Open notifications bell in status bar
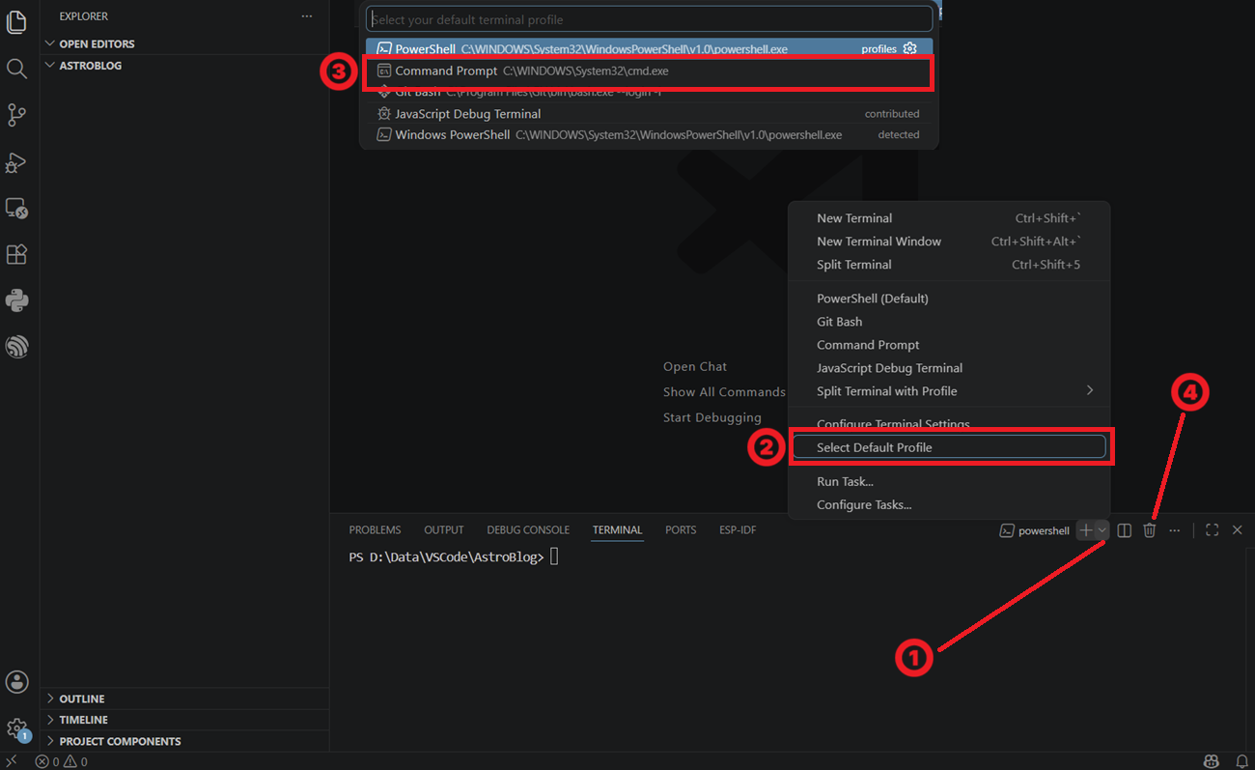 tap(1241, 761)
